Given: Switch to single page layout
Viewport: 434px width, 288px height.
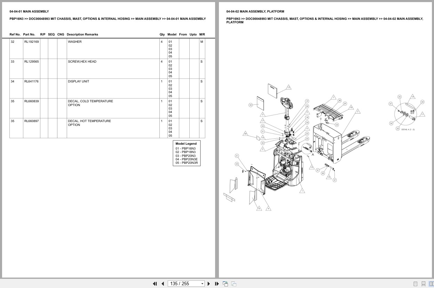Looking at the screenshot, I should click(x=415, y=284).
